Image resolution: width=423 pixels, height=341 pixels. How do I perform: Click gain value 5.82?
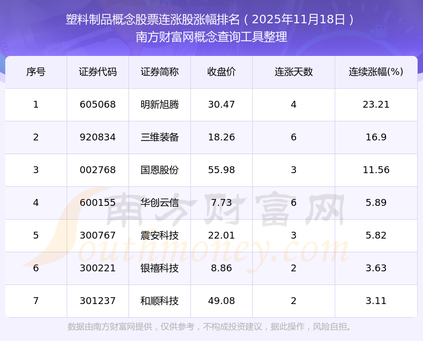376,235
